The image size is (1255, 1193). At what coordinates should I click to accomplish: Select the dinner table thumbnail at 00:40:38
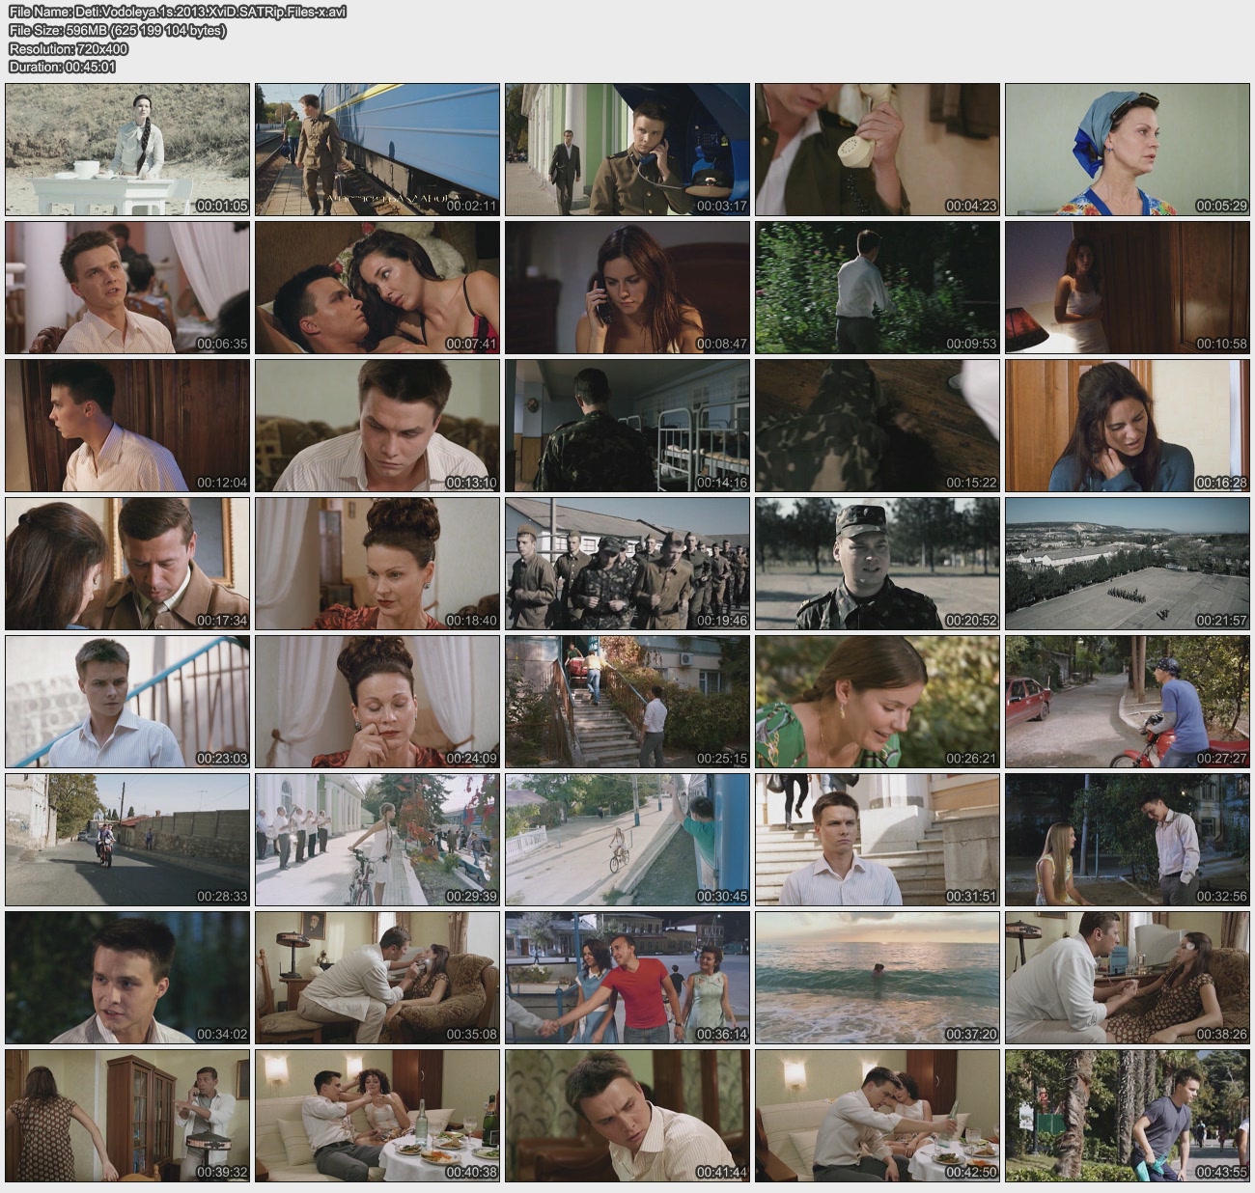[x=377, y=1116]
